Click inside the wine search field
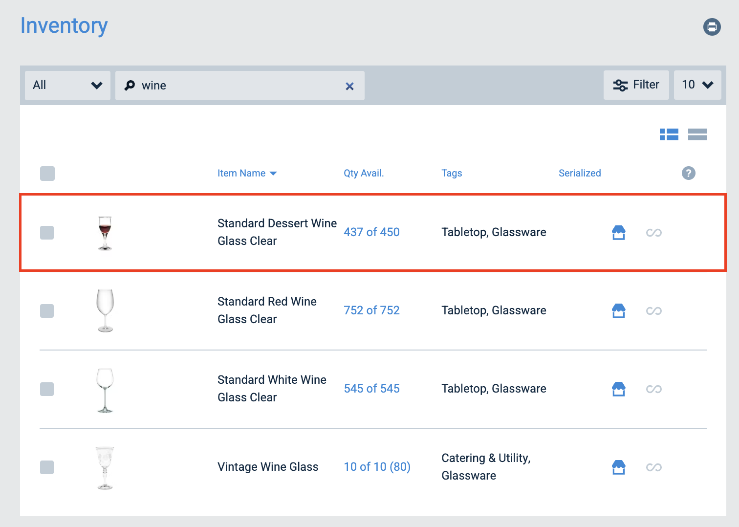Image resolution: width=739 pixels, height=527 pixels. [x=220, y=86]
